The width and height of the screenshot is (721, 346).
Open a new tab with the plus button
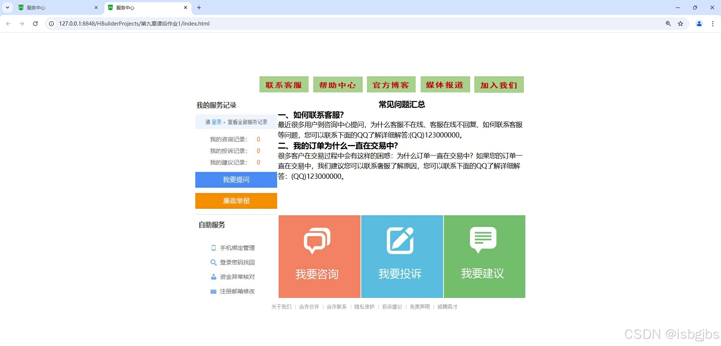pyautogui.click(x=199, y=8)
